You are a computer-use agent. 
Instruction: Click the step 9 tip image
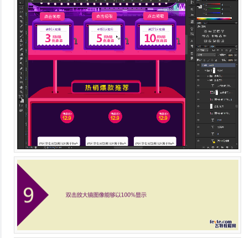(x=128, y=195)
